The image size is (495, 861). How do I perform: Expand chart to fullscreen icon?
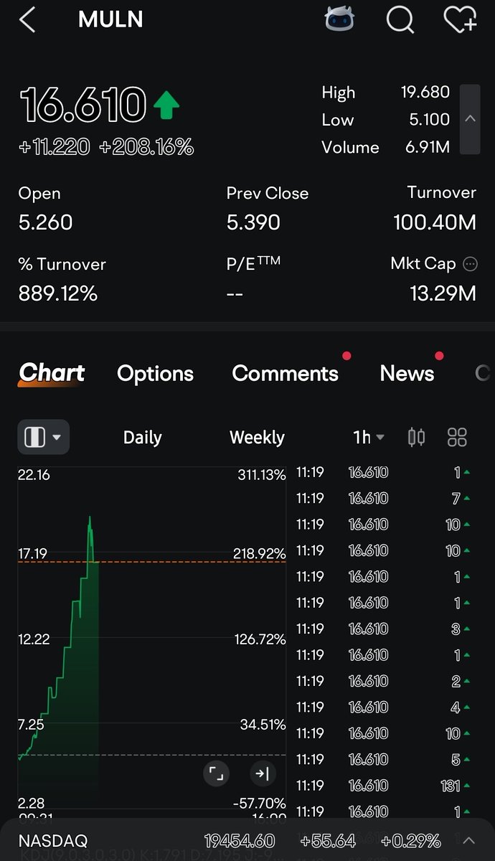pyautogui.click(x=216, y=773)
